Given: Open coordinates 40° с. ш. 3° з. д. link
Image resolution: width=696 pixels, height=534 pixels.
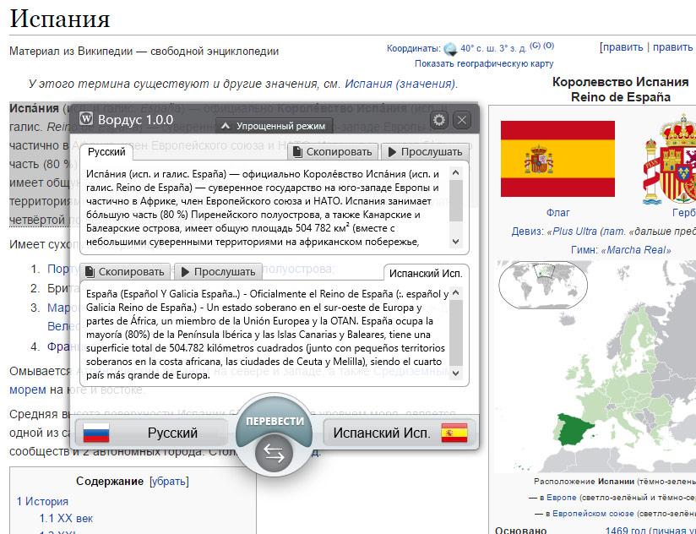Looking at the screenshot, I should [493, 48].
